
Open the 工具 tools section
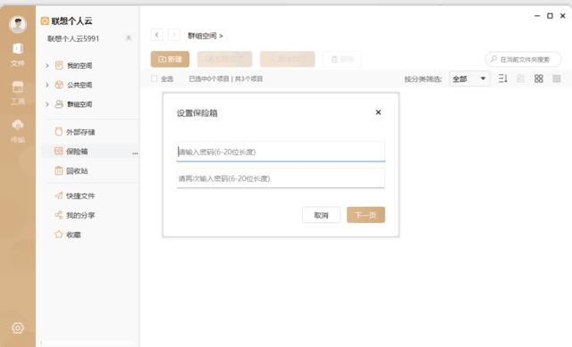(18, 93)
